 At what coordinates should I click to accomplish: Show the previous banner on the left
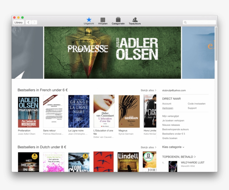(27, 52)
